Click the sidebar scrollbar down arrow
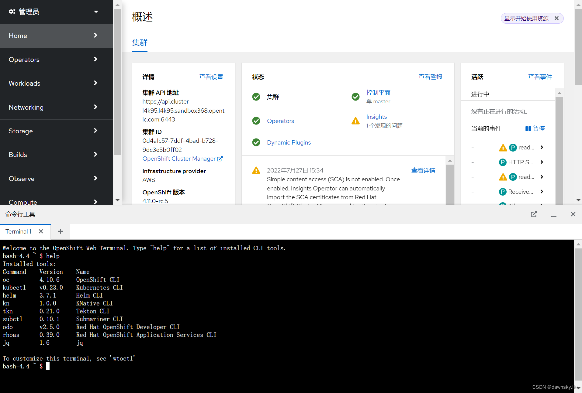The width and height of the screenshot is (582, 393). point(117,200)
